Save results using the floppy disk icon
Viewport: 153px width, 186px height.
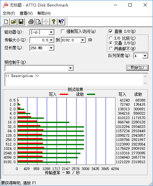pos(21,22)
